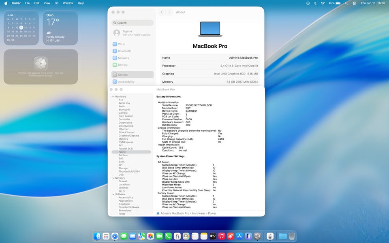Image resolution: width=389 pixels, height=243 pixels.
Task: Select Graphics/Displays in System Information sidebar
Action: [x=129, y=136]
